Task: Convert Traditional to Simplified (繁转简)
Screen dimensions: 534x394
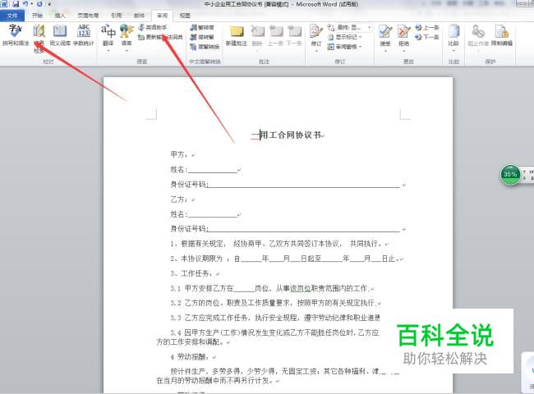Action: tap(202, 28)
